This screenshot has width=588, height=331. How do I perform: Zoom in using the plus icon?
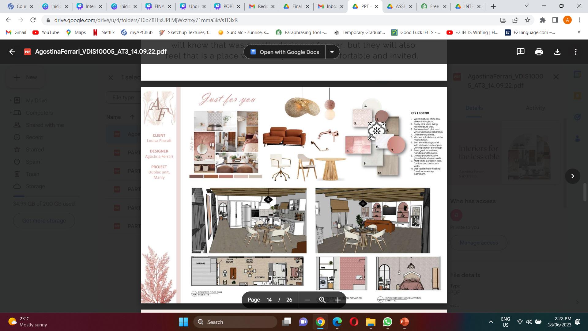tap(338, 300)
